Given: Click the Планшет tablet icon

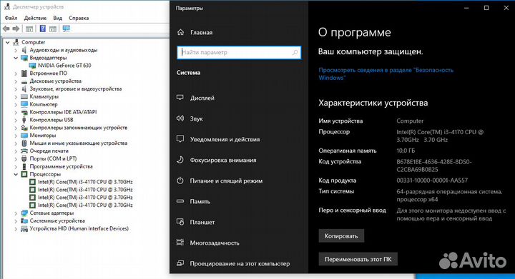Looking at the screenshot, I should click(x=180, y=222).
